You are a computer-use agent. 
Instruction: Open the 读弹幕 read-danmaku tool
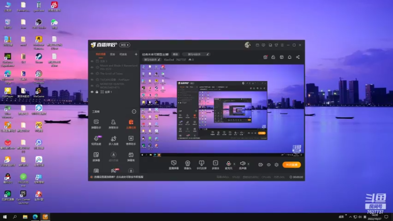click(96, 157)
